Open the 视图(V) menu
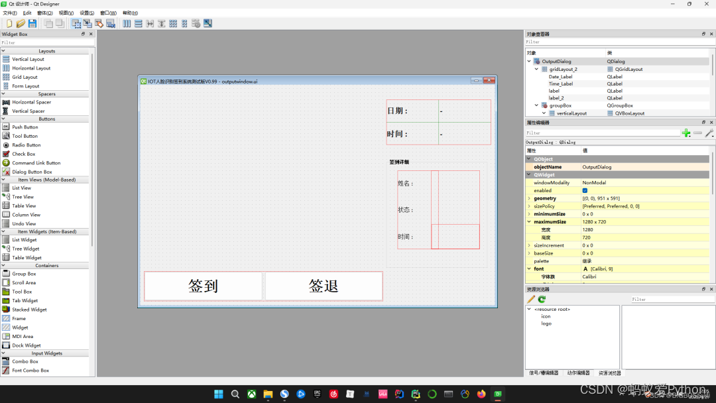 (x=66, y=13)
